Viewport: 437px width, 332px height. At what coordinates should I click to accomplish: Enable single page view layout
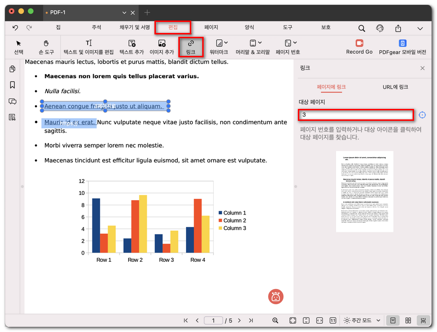[393, 321]
